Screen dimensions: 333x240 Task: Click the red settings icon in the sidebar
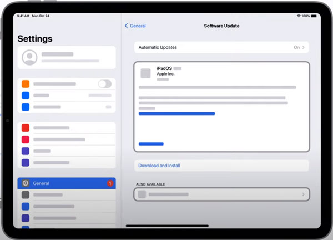26,128
